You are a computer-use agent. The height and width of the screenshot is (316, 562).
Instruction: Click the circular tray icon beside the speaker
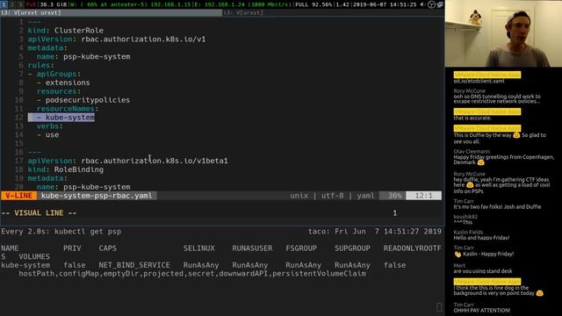(x=431, y=4)
